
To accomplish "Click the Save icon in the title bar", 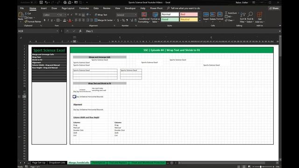I will (41, 2).
